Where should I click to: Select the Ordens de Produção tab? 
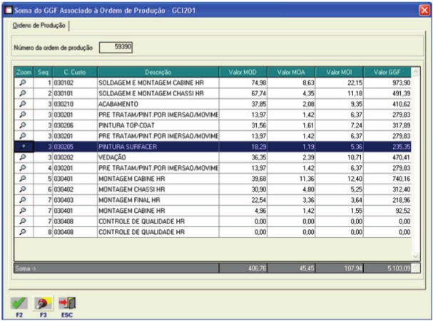tap(39, 26)
